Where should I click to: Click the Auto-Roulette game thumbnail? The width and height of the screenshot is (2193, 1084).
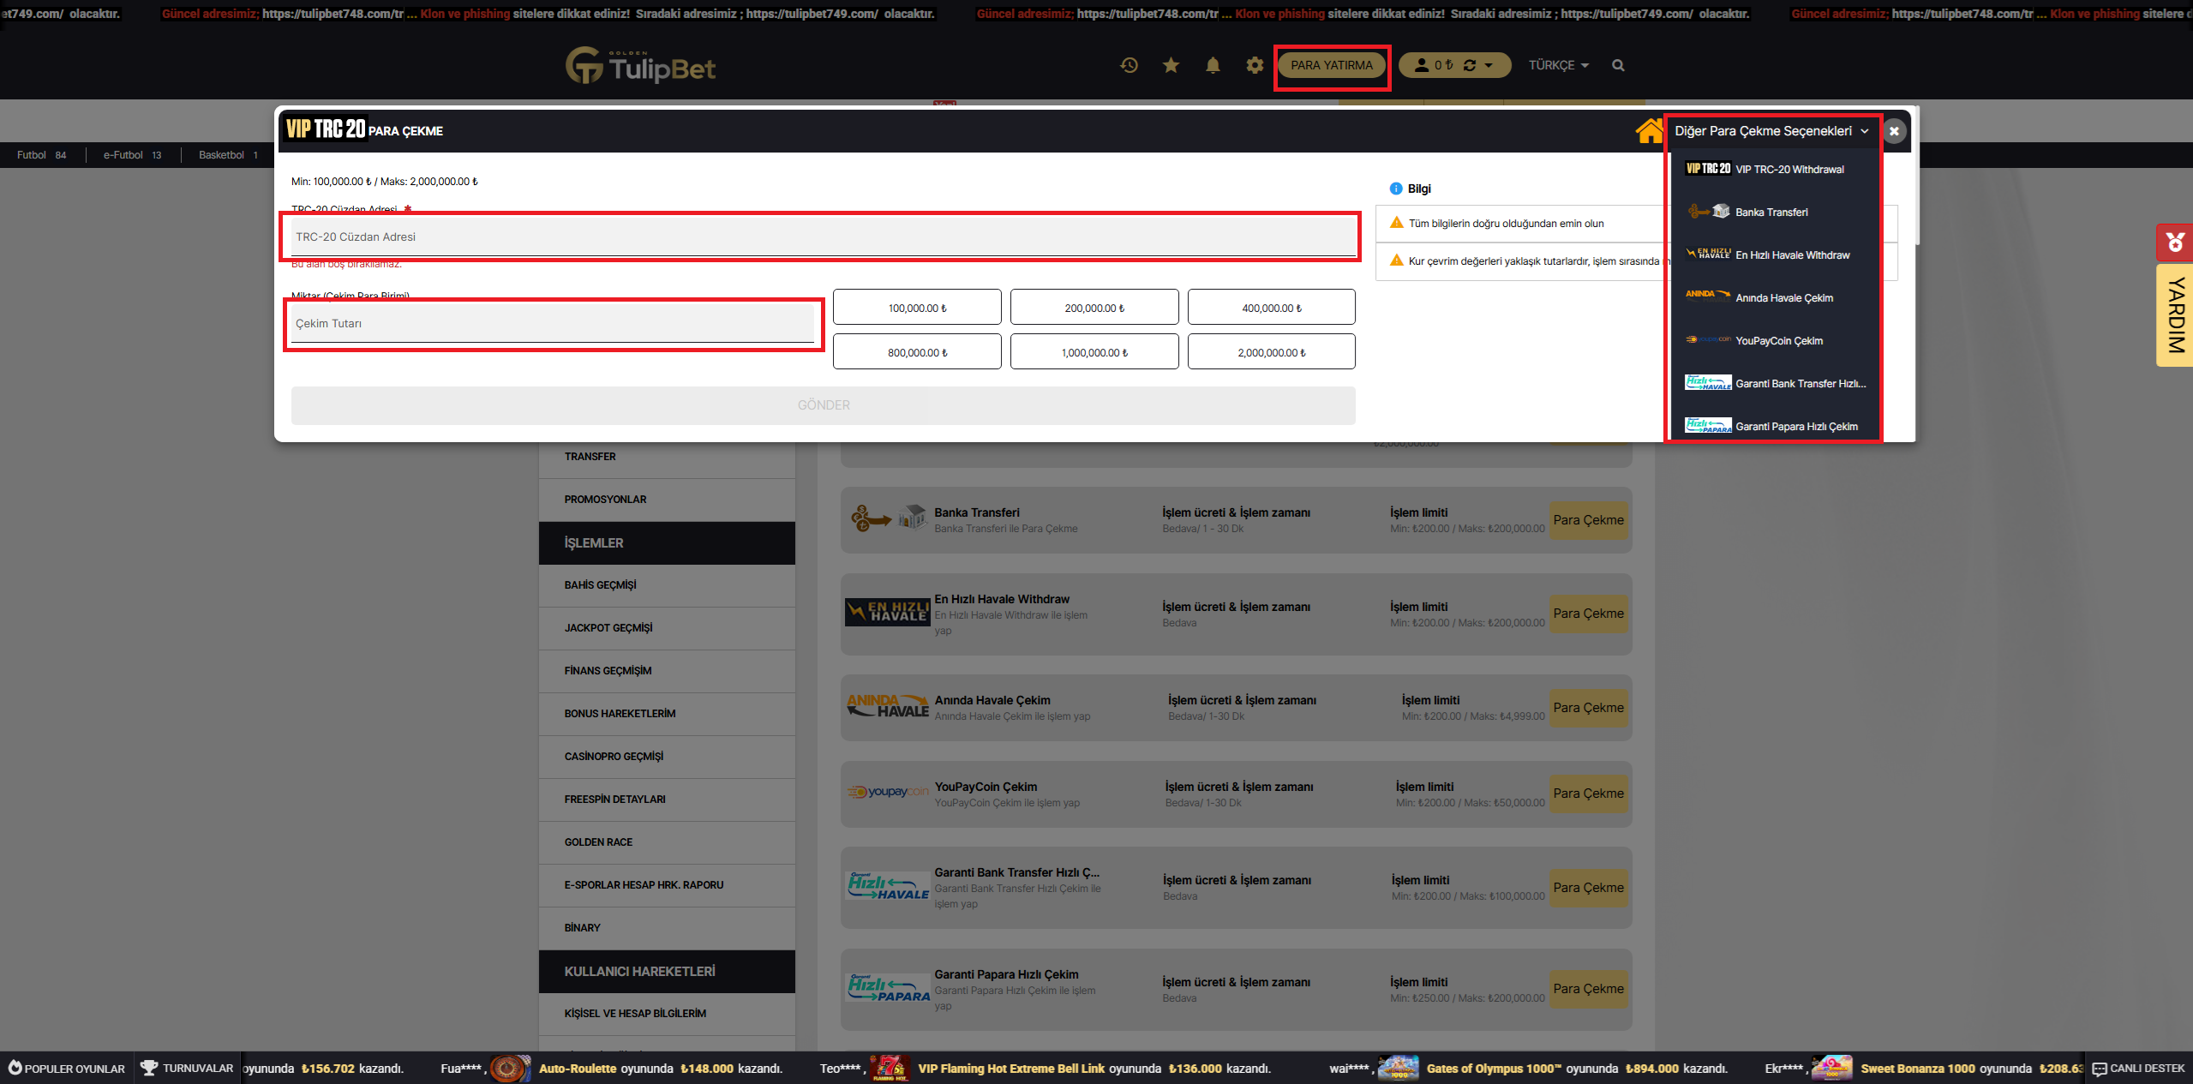(509, 1068)
